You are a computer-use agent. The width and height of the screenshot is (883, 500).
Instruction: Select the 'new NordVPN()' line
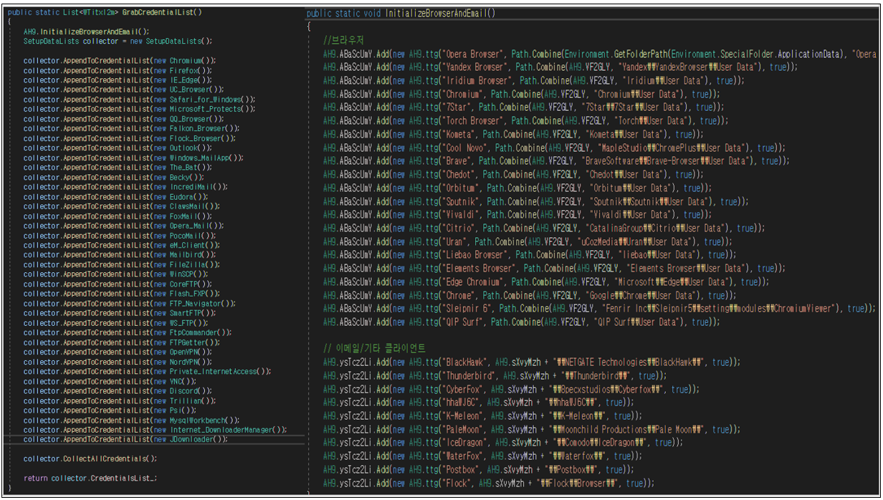[118, 362]
